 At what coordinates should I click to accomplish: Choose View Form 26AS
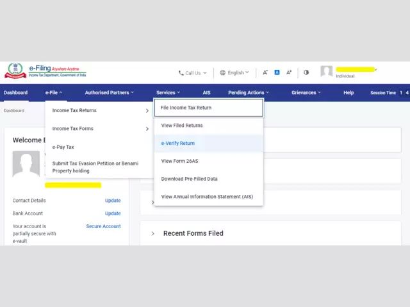coord(179,161)
